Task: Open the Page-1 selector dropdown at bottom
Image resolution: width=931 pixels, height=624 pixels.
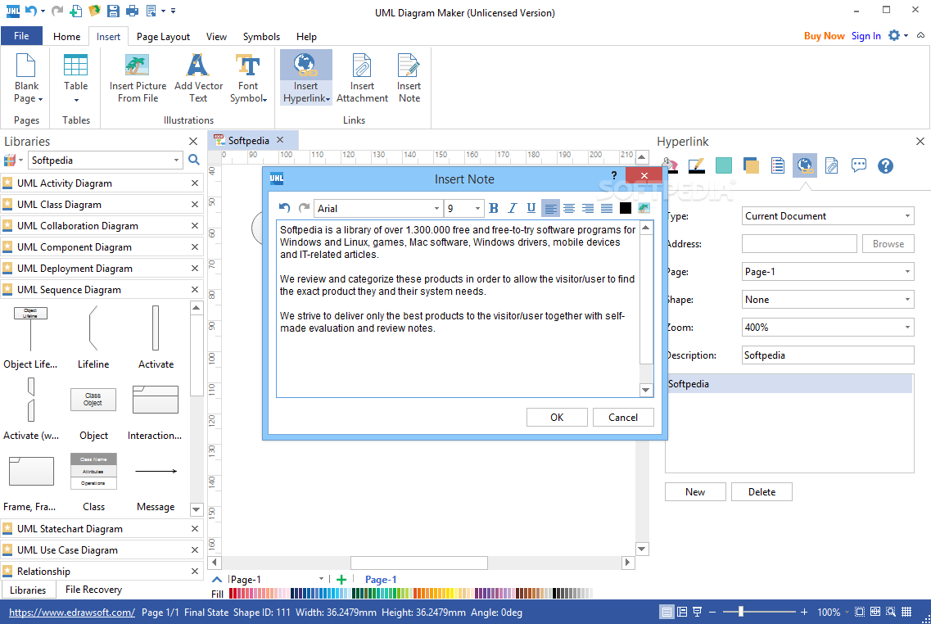Action: 321,579
